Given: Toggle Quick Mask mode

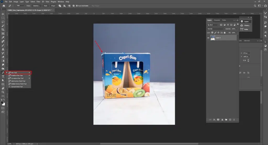Looking at the screenshot, I should (x=3, y=108).
